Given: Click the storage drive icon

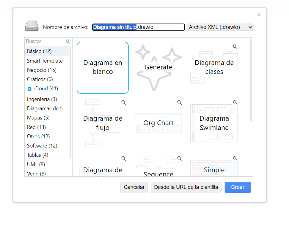Looking at the screenshot, I should [x=31, y=27].
